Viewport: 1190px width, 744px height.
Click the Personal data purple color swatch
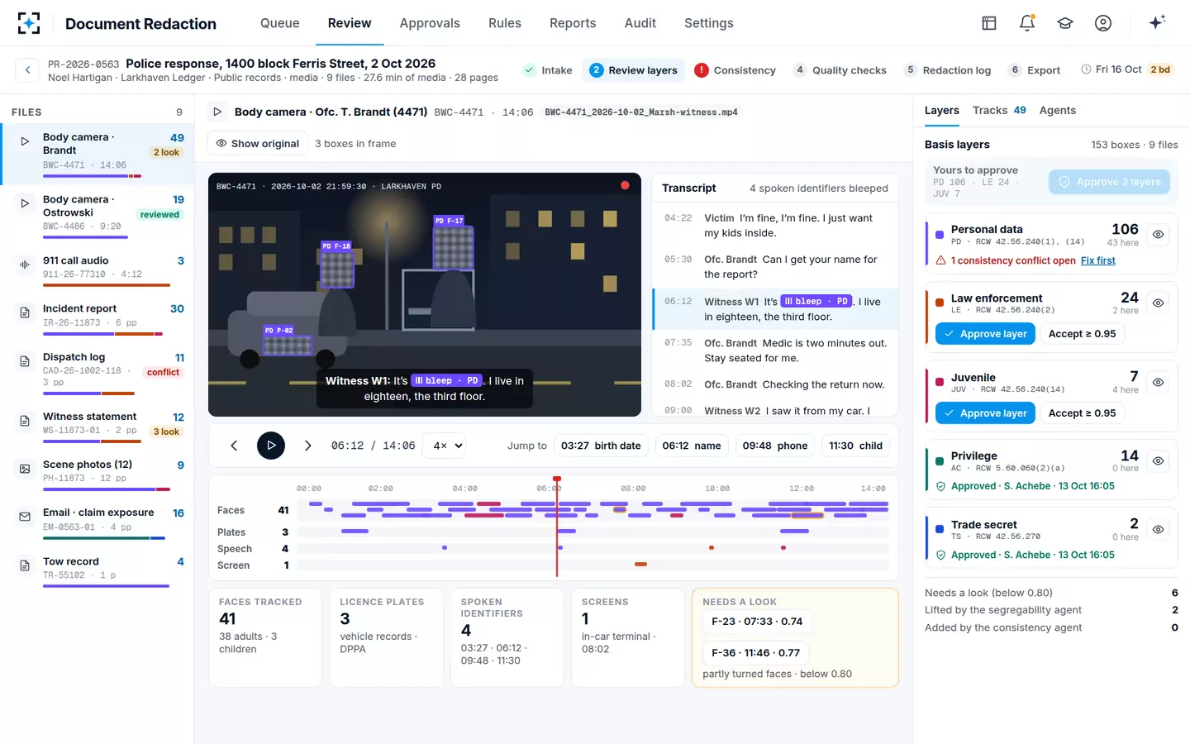click(x=940, y=235)
